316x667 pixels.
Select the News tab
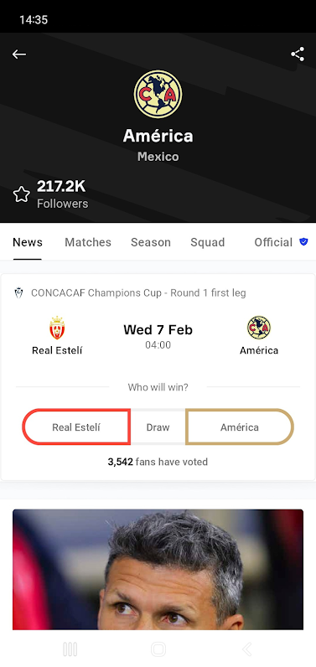(28, 242)
